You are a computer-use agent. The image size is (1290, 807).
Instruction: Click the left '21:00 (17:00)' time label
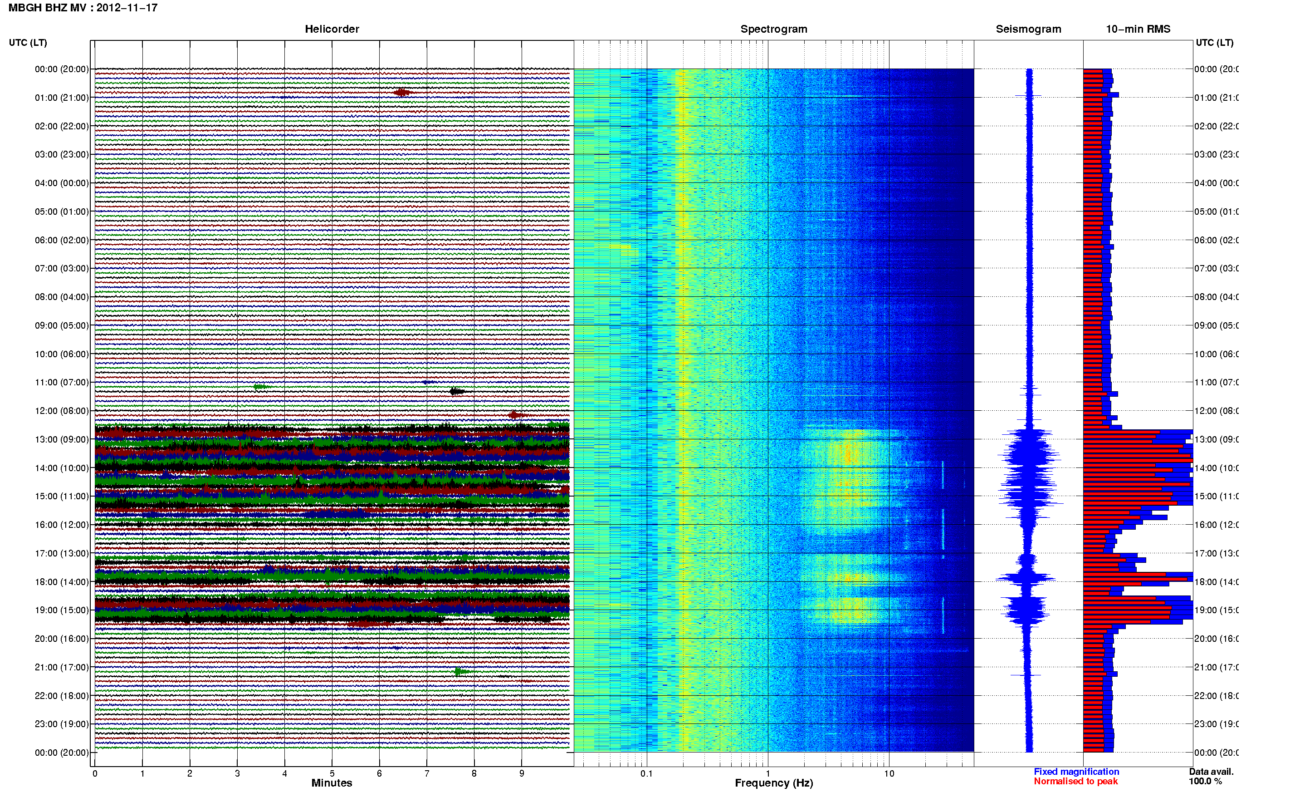click(x=62, y=667)
